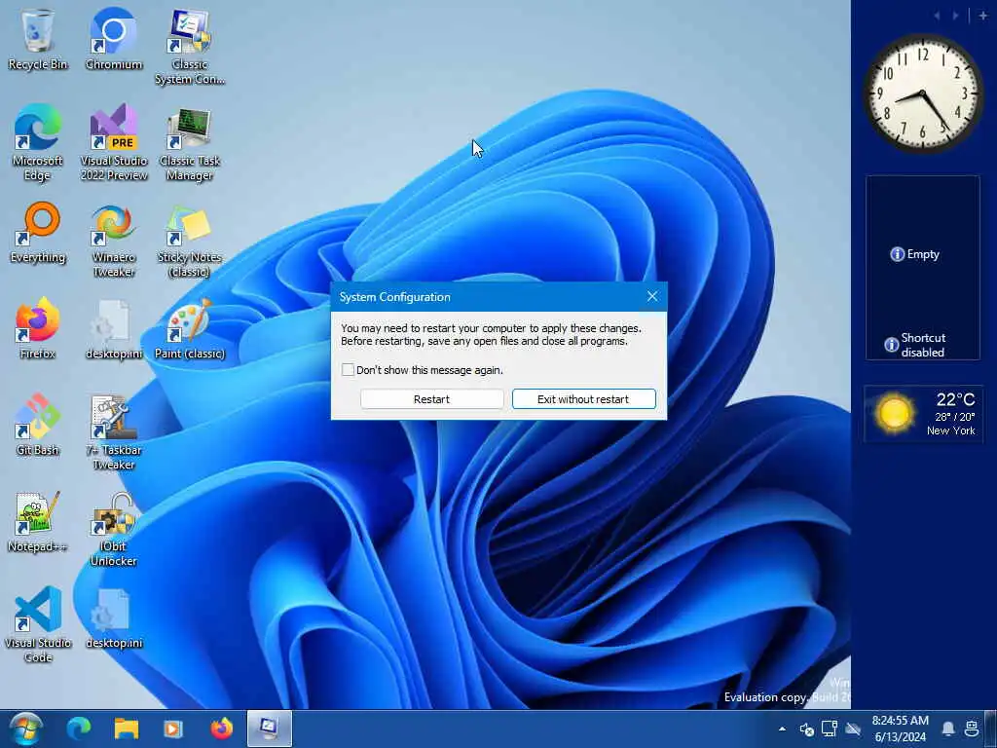Open notifications bell in the tray
997x748 pixels.
pos(948,729)
